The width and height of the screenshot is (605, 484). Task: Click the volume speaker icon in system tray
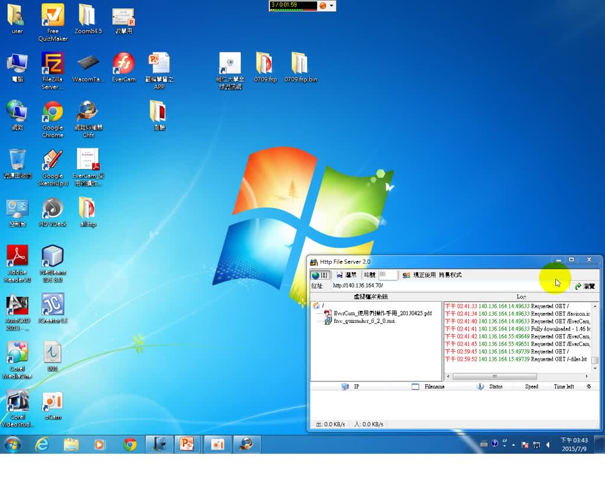pyautogui.click(x=548, y=444)
